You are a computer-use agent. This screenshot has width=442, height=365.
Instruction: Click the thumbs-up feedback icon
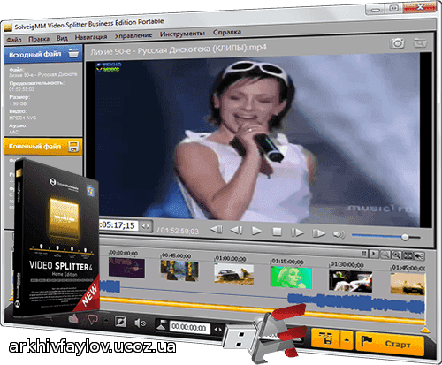coord(74,318)
